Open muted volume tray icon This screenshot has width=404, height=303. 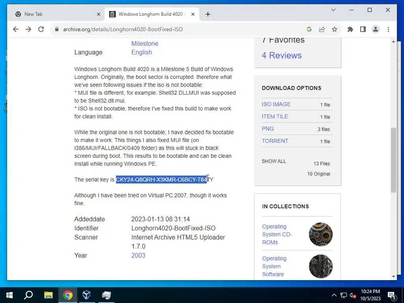[x=353, y=295]
